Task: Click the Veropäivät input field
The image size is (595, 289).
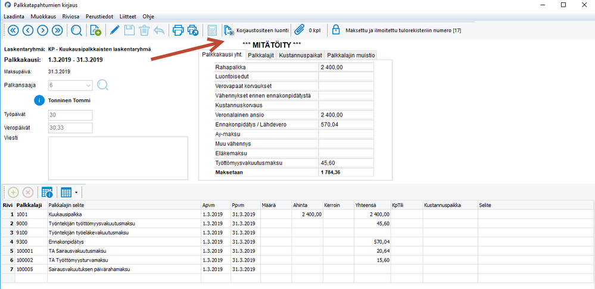Action: pyautogui.click(x=71, y=128)
